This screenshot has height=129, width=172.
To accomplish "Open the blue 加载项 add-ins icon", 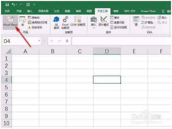I will (56, 22).
